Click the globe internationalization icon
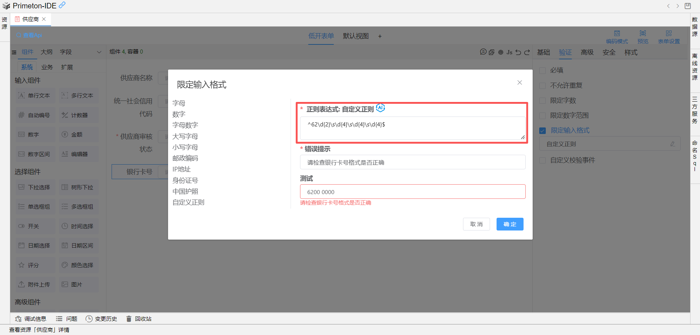 pos(501,52)
